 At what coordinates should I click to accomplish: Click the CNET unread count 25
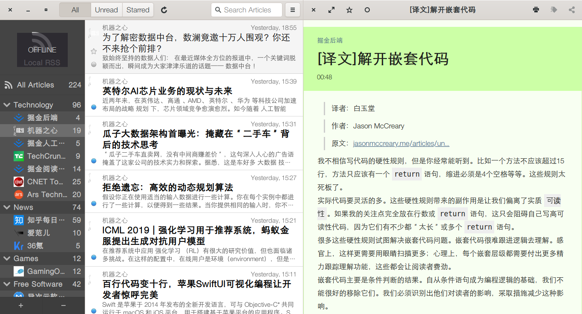tap(77, 182)
